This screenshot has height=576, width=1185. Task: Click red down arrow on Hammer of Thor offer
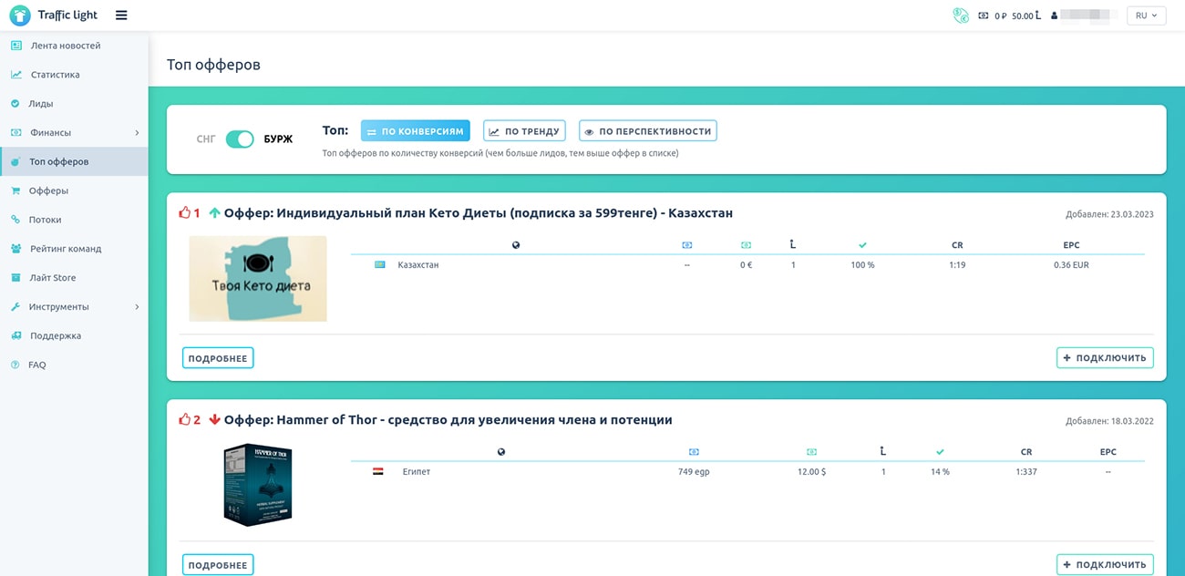(x=214, y=419)
